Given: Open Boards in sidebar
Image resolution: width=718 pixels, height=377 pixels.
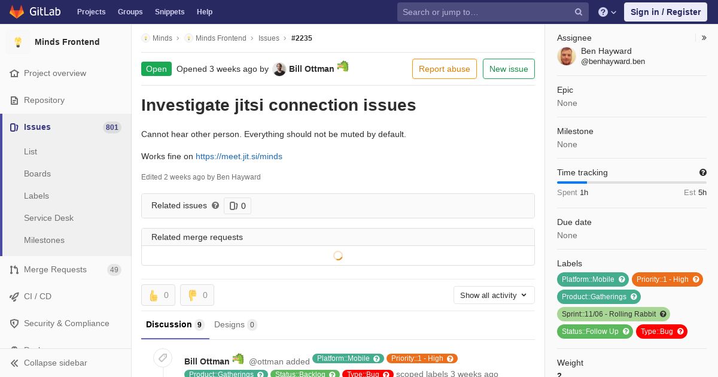Looking at the screenshot, I should click(37, 174).
